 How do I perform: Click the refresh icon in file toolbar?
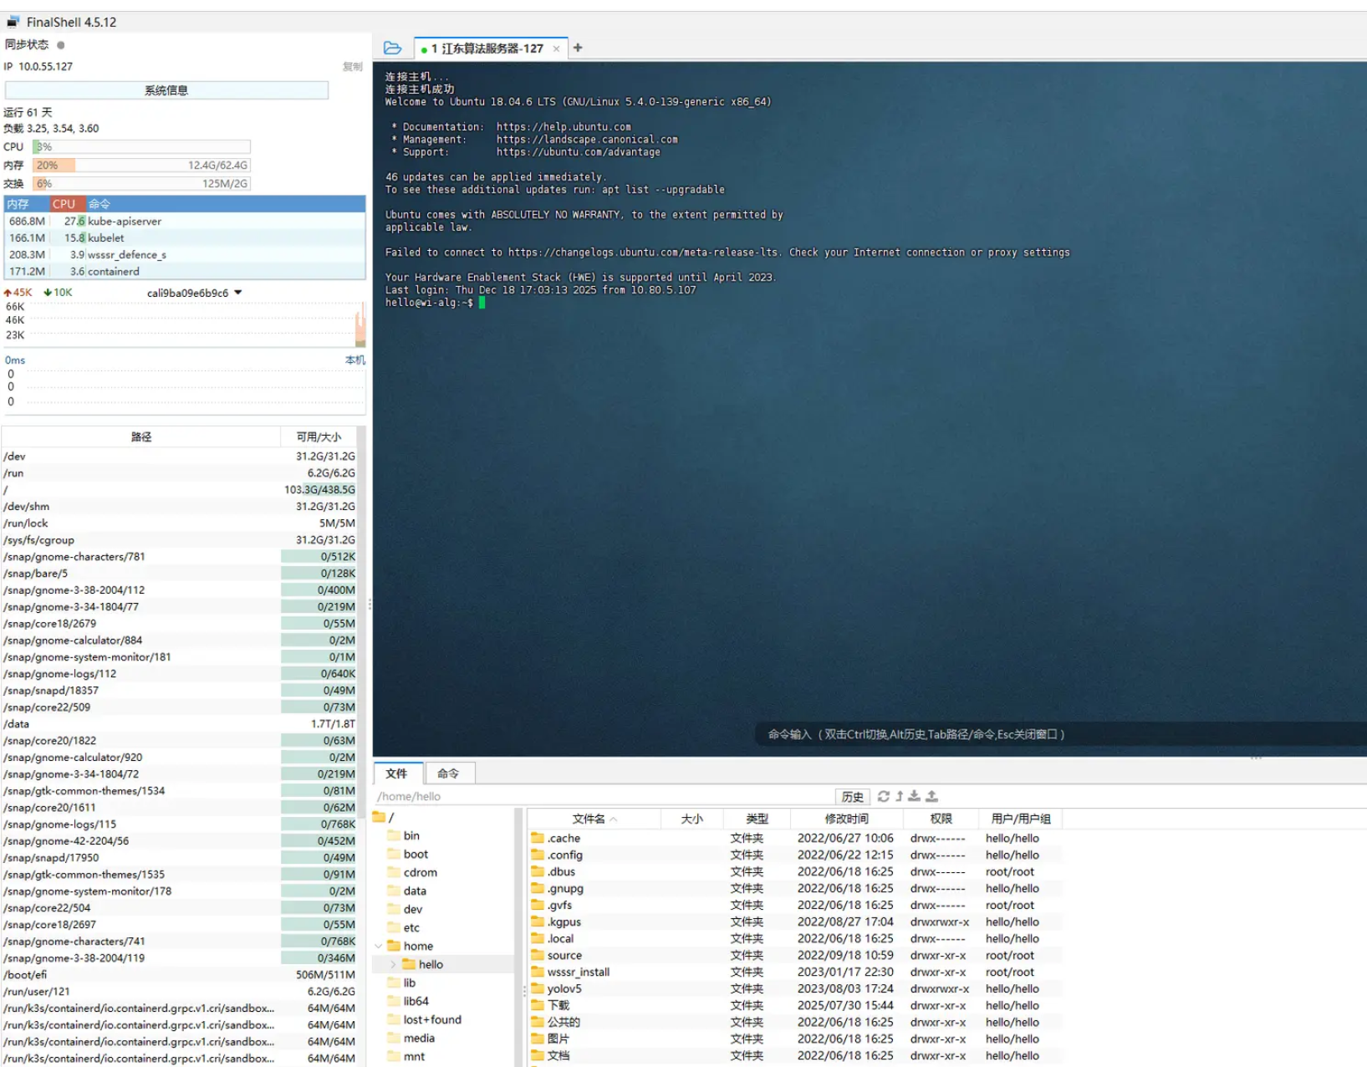pos(883,796)
